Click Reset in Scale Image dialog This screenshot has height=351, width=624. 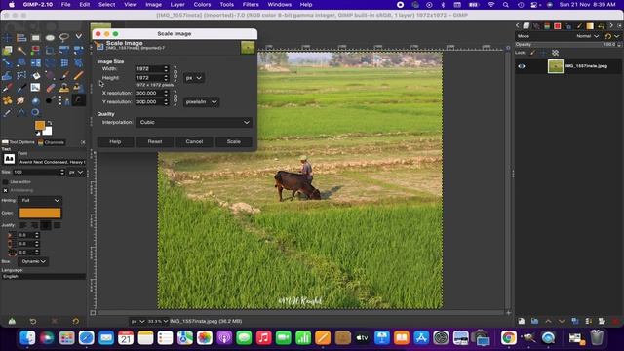[x=155, y=141]
